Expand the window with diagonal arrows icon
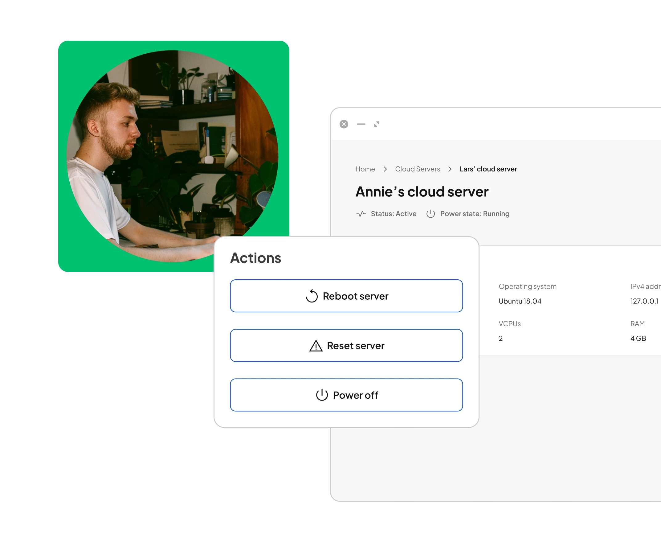This screenshot has width=661, height=555. [377, 124]
